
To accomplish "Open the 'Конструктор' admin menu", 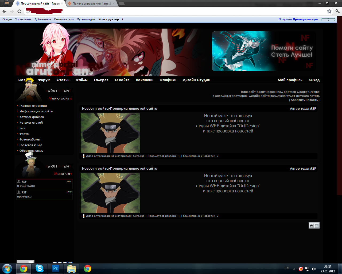I will click(109, 19).
